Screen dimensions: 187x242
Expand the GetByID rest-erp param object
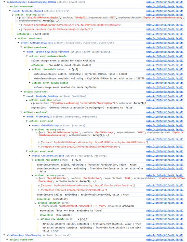click(17, 18)
